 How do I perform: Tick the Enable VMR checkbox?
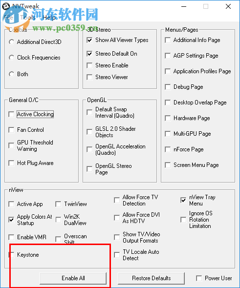[x=11, y=237]
